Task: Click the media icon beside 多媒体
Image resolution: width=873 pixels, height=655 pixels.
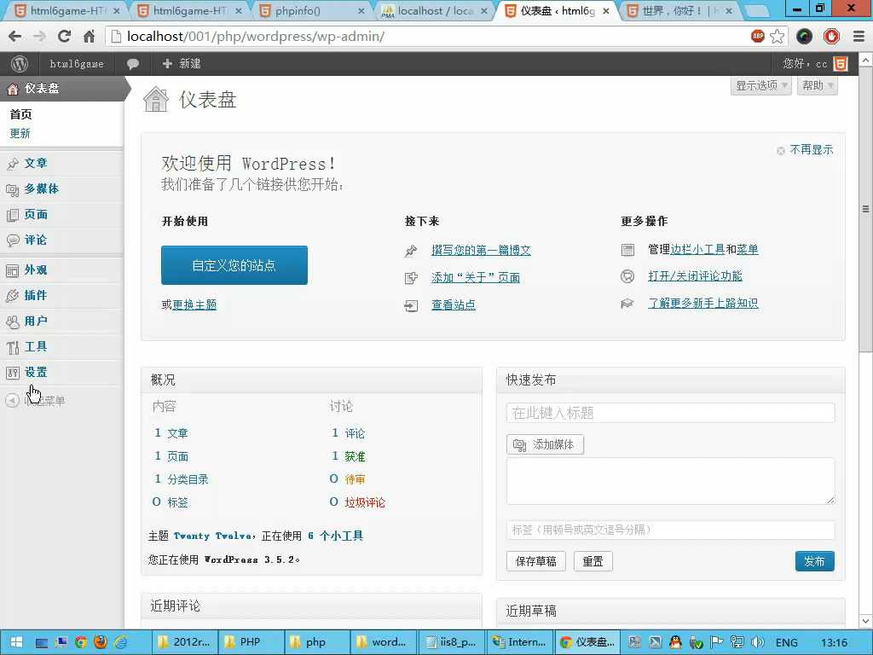Action: point(12,190)
